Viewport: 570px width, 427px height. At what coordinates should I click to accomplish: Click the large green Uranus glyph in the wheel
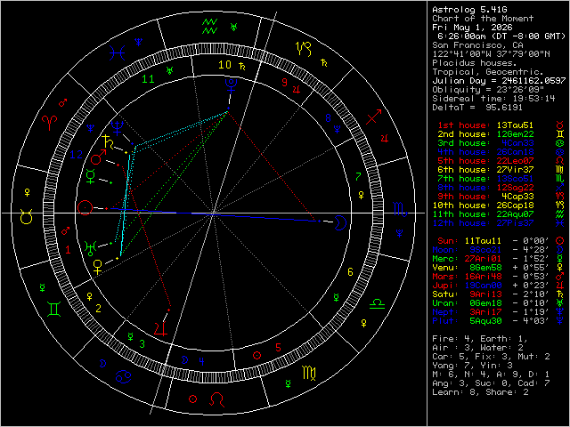click(91, 248)
